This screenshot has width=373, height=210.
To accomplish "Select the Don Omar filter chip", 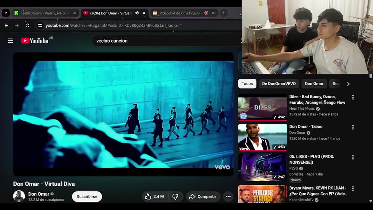I will 314,84.
